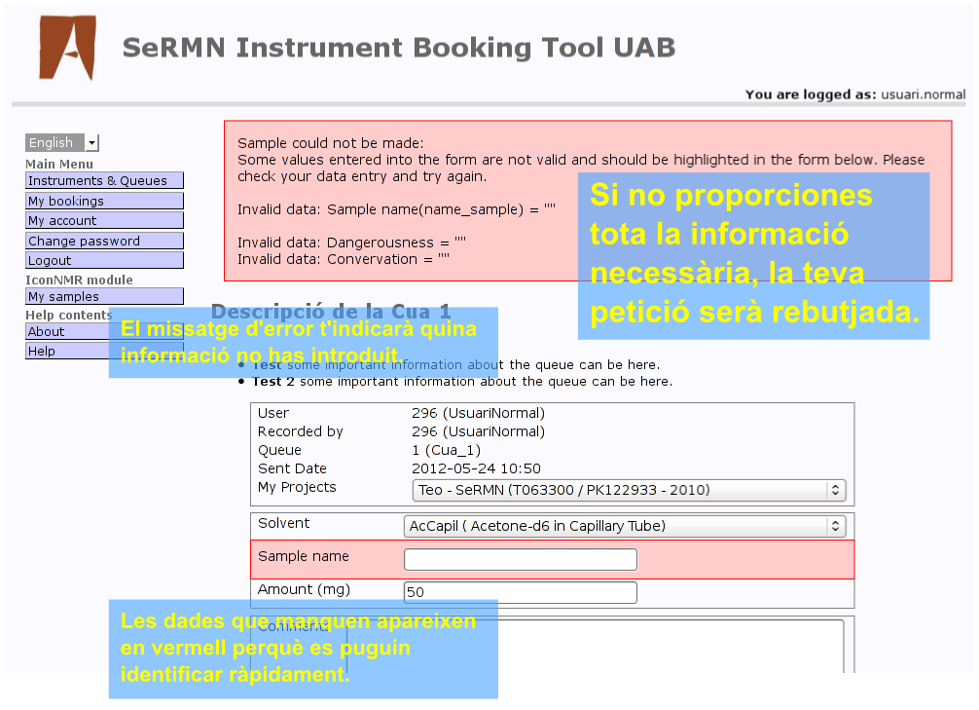Click the 'Sample could not be made:' heading
This screenshot has height=710, width=979.
tap(330, 143)
